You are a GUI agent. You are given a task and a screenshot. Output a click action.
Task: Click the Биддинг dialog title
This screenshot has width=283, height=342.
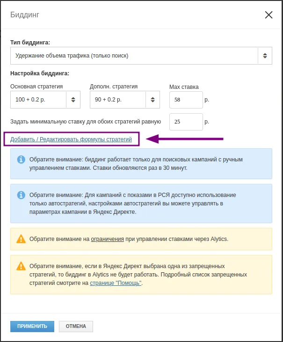point(25,15)
